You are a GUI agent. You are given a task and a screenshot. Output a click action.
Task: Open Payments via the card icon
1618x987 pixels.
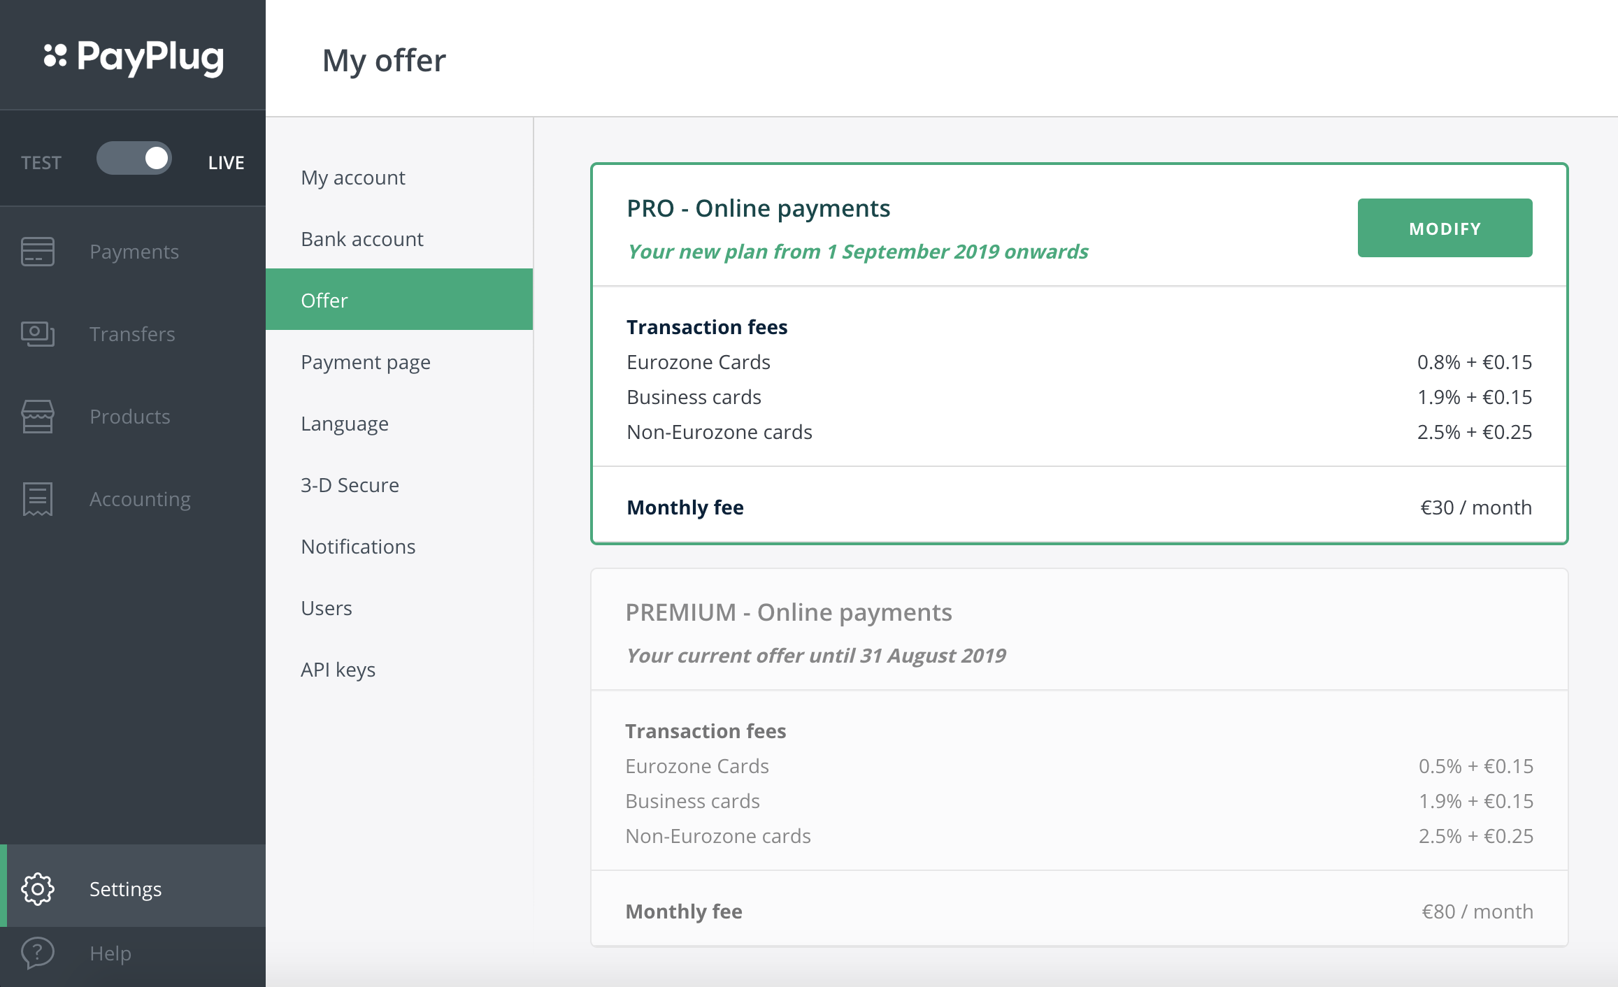coord(38,252)
